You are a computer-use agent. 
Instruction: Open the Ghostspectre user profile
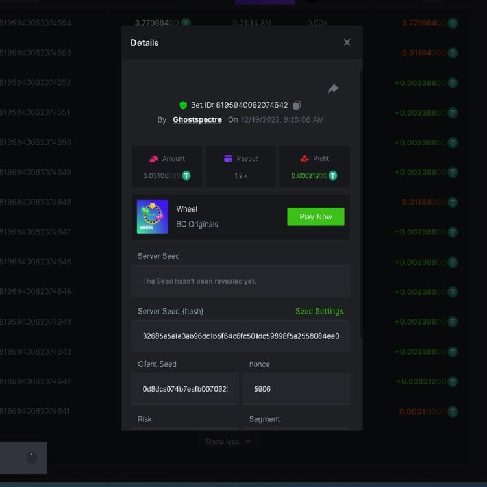click(197, 120)
